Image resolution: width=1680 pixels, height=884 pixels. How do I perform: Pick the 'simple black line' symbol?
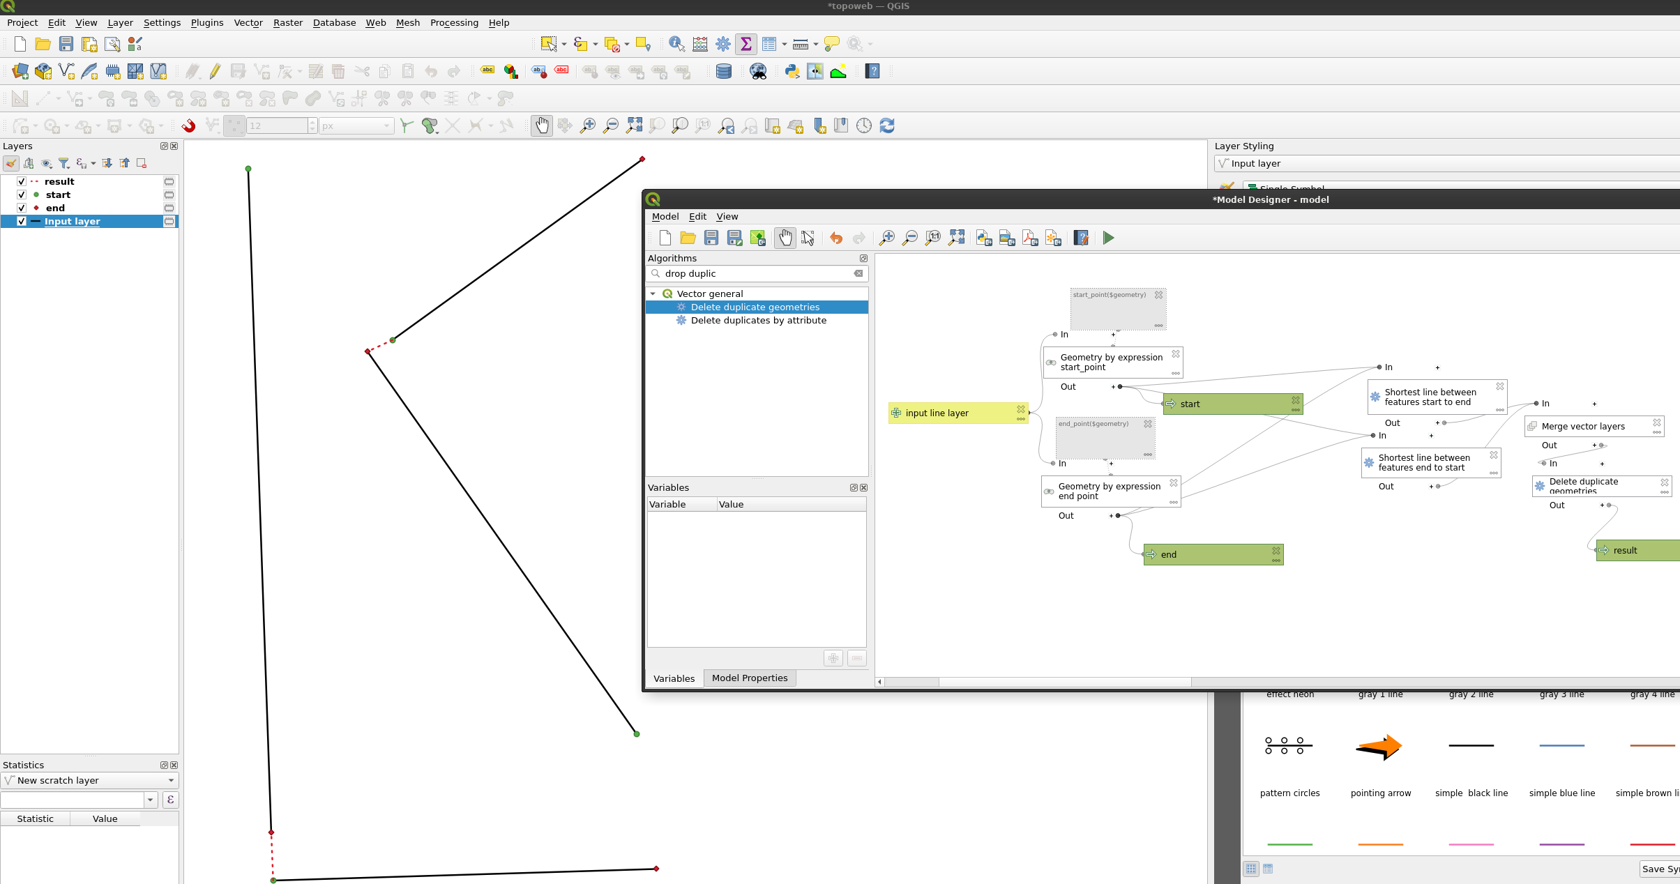click(x=1471, y=763)
